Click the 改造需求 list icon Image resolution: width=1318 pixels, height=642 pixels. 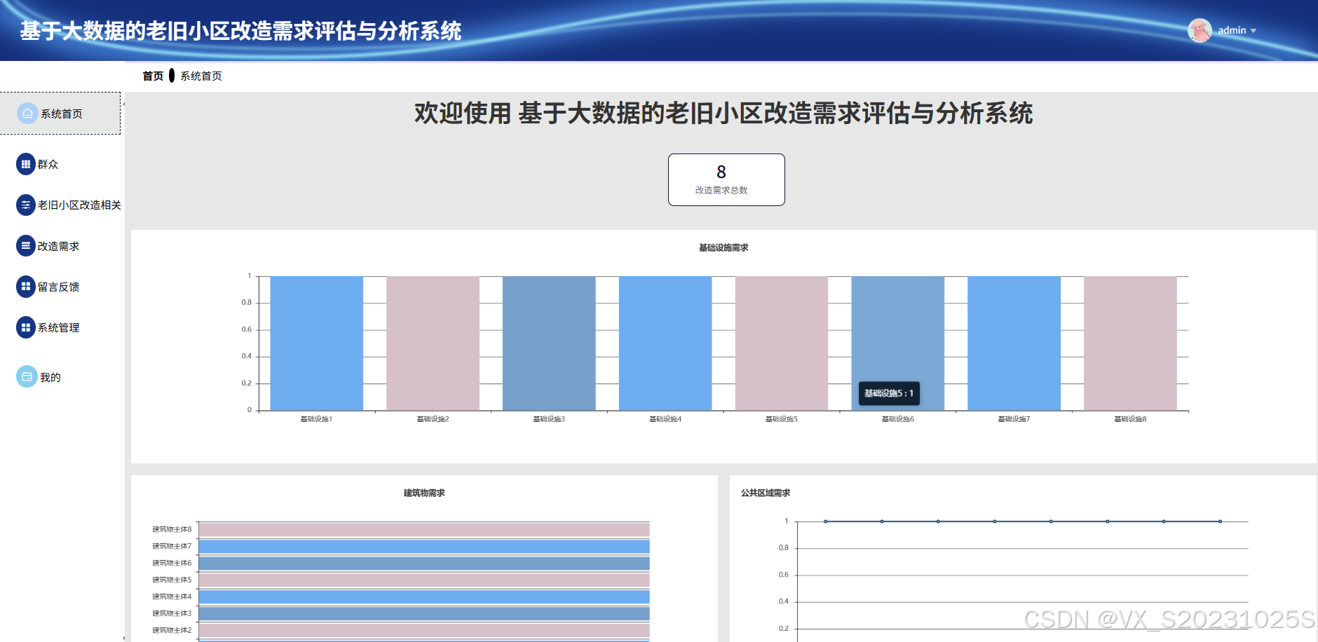[26, 246]
